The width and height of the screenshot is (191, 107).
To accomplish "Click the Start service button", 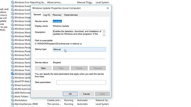I will pos(43,68).
